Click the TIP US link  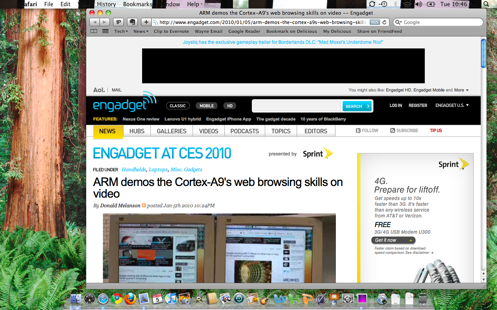click(x=436, y=131)
